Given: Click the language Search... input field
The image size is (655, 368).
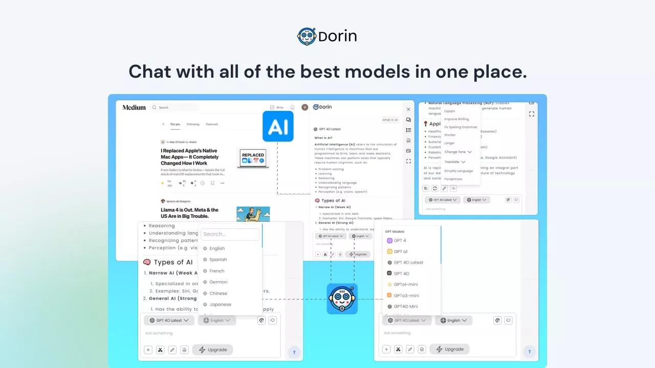Looking at the screenshot, I should pyautogui.click(x=230, y=234).
